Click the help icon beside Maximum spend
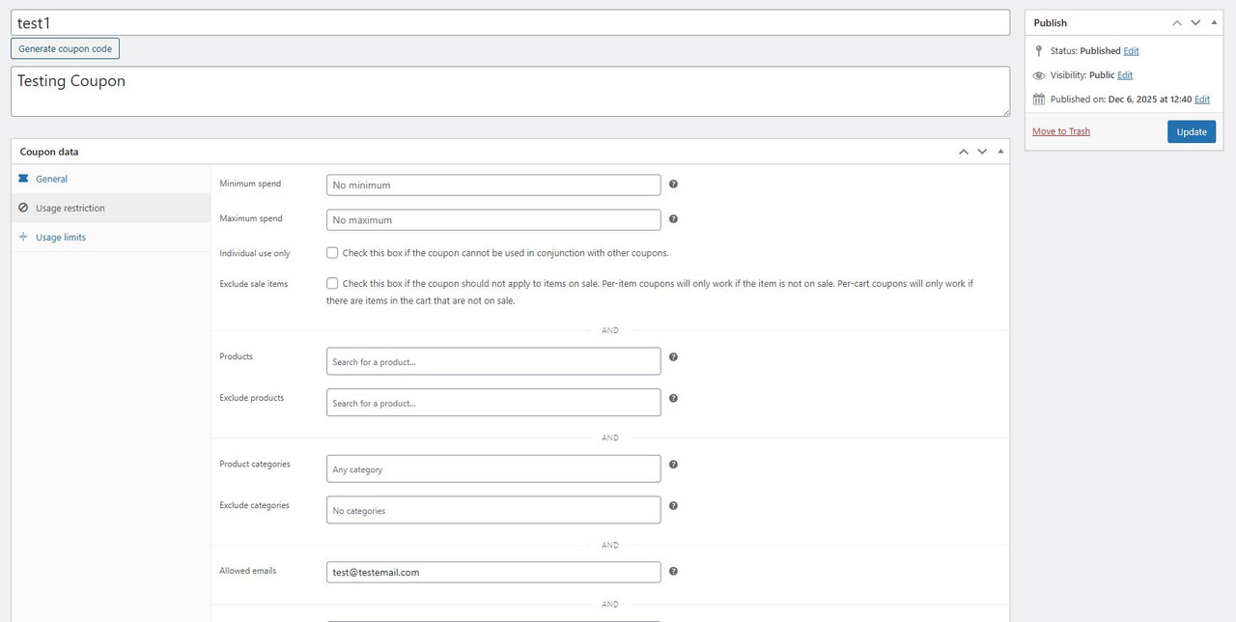Screen dimensions: 1236x622 coord(673,219)
